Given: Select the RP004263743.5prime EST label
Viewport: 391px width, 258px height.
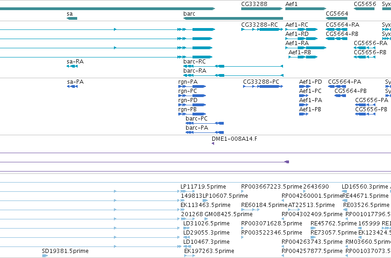Looking at the screenshot, I should (x=312, y=242).
